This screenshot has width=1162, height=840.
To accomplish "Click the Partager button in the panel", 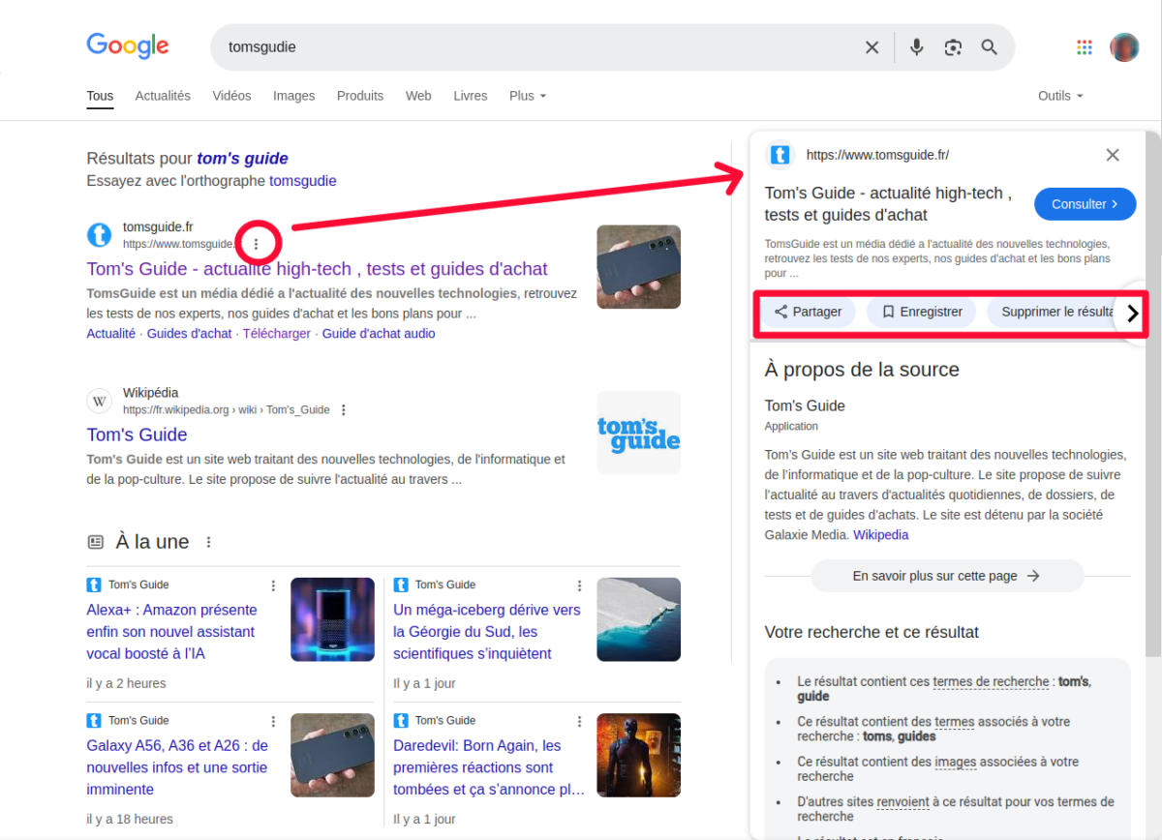I will (x=808, y=312).
